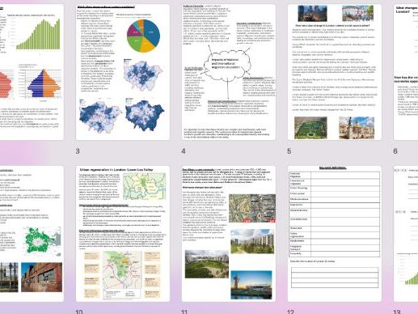Click page number label 12
The height and width of the screenshot is (314, 418).
(290, 312)
